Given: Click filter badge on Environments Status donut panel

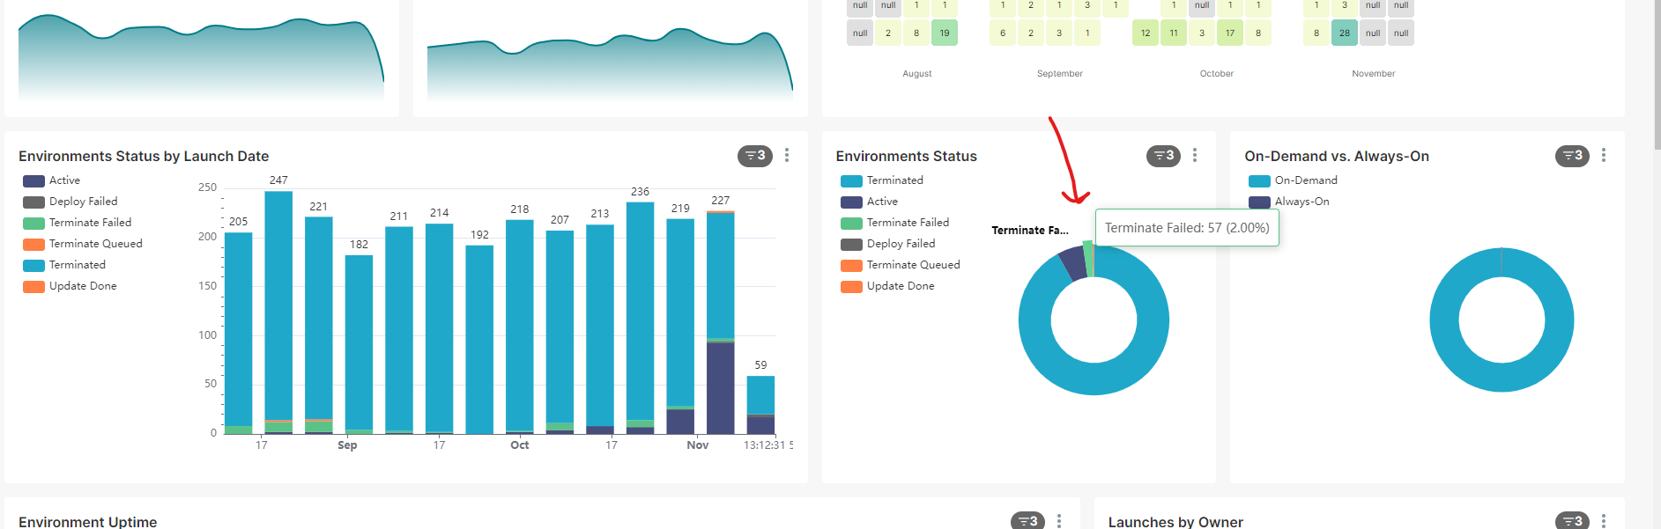Looking at the screenshot, I should coord(1162,156).
